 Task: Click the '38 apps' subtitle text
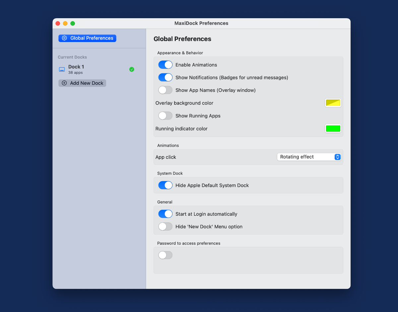coord(76,72)
